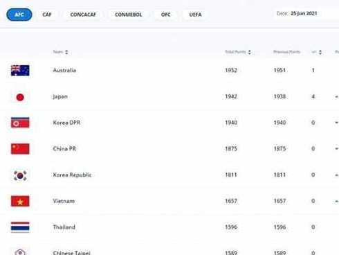The width and height of the screenshot is (339, 255).
Task: Click the Chinese Taipei emblem icon
Action: pos(20,252)
